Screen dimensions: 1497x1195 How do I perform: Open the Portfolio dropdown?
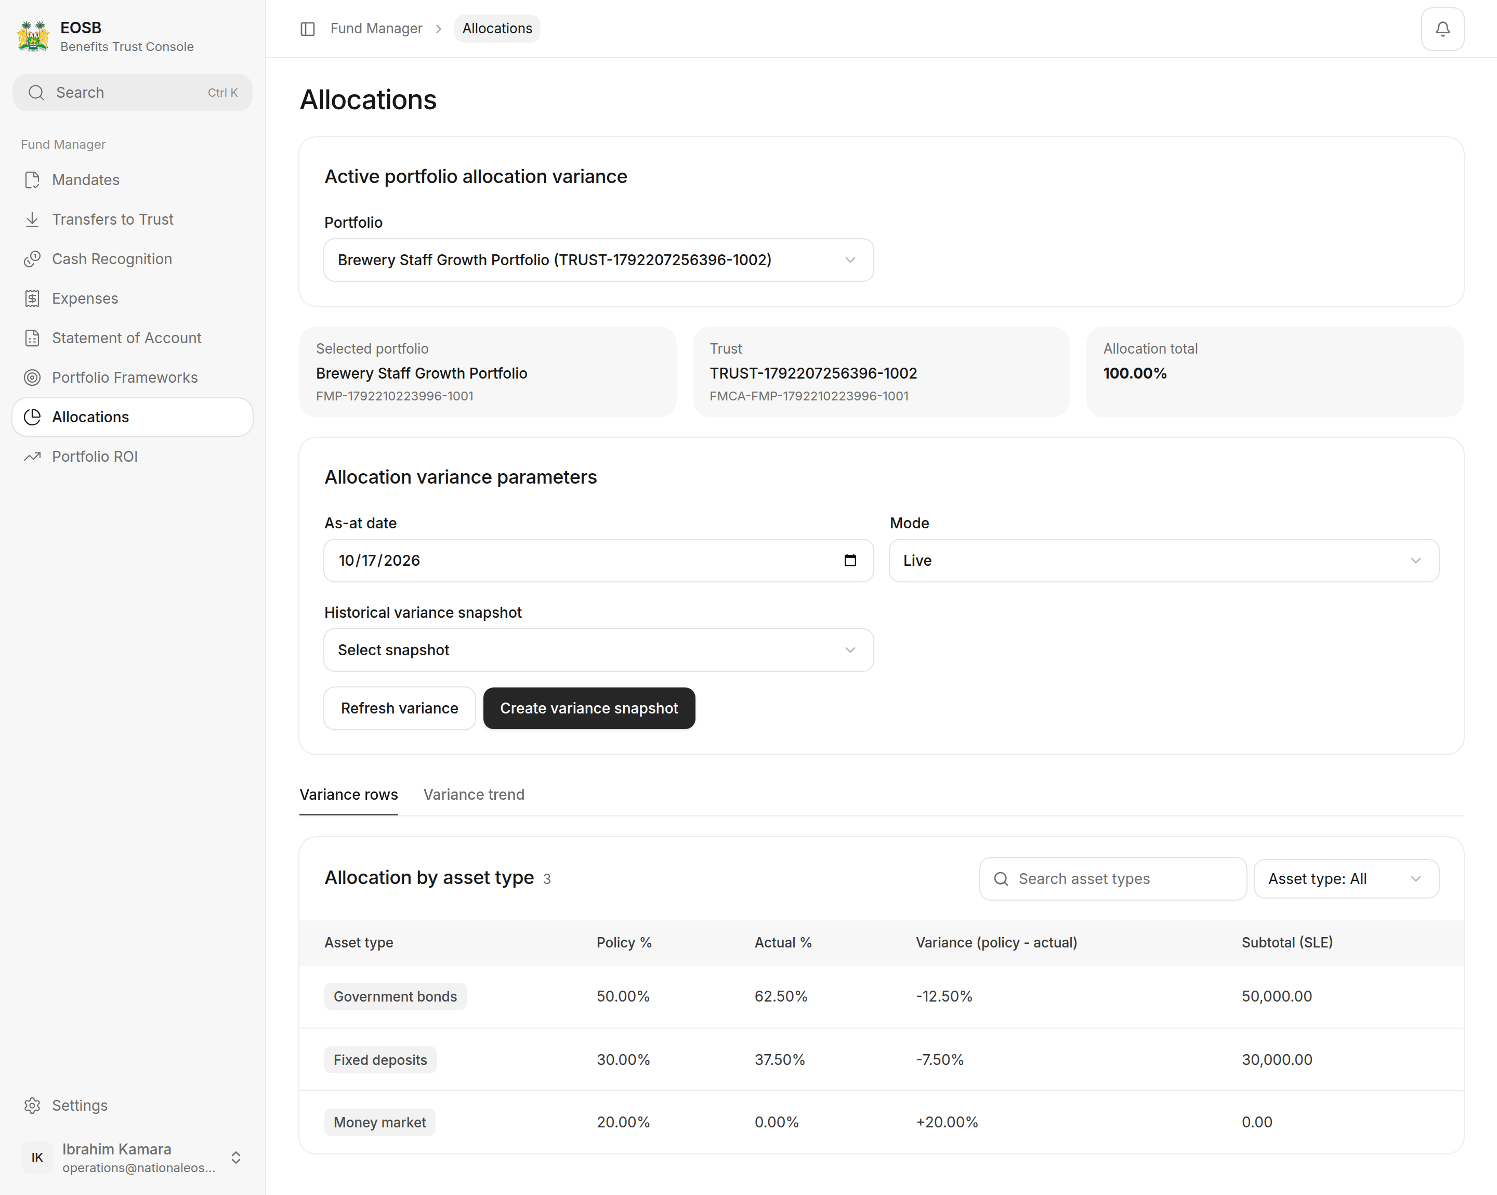(x=598, y=260)
